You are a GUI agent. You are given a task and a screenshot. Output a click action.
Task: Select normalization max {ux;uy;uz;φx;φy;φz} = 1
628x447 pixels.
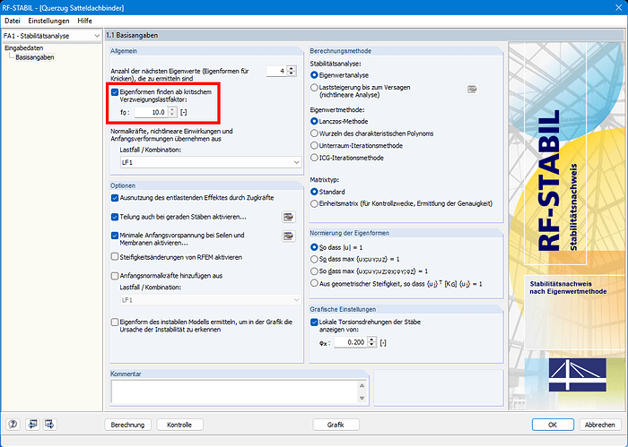pyautogui.click(x=314, y=271)
